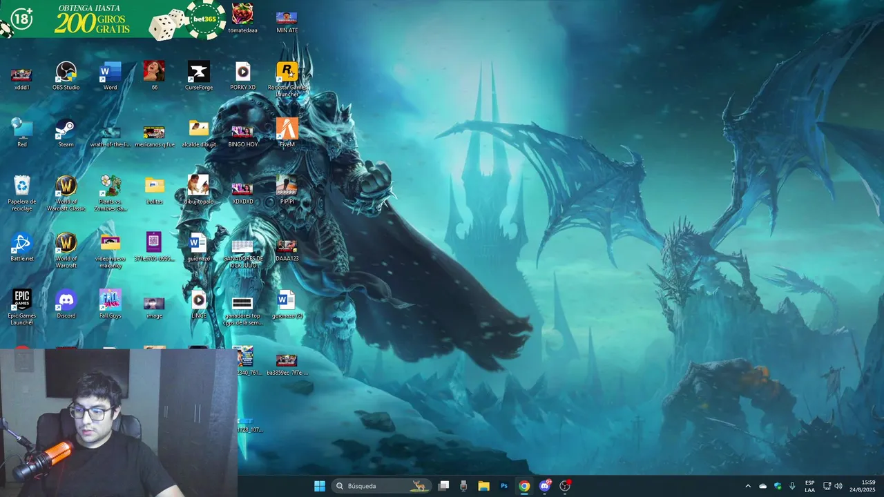884x497 pixels.
Task: Select the tomatedaaa image thumbnail
Action: pyautogui.click(x=242, y=18)
